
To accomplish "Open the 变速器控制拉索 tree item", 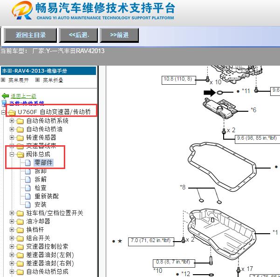I will [x=47, y=246].
